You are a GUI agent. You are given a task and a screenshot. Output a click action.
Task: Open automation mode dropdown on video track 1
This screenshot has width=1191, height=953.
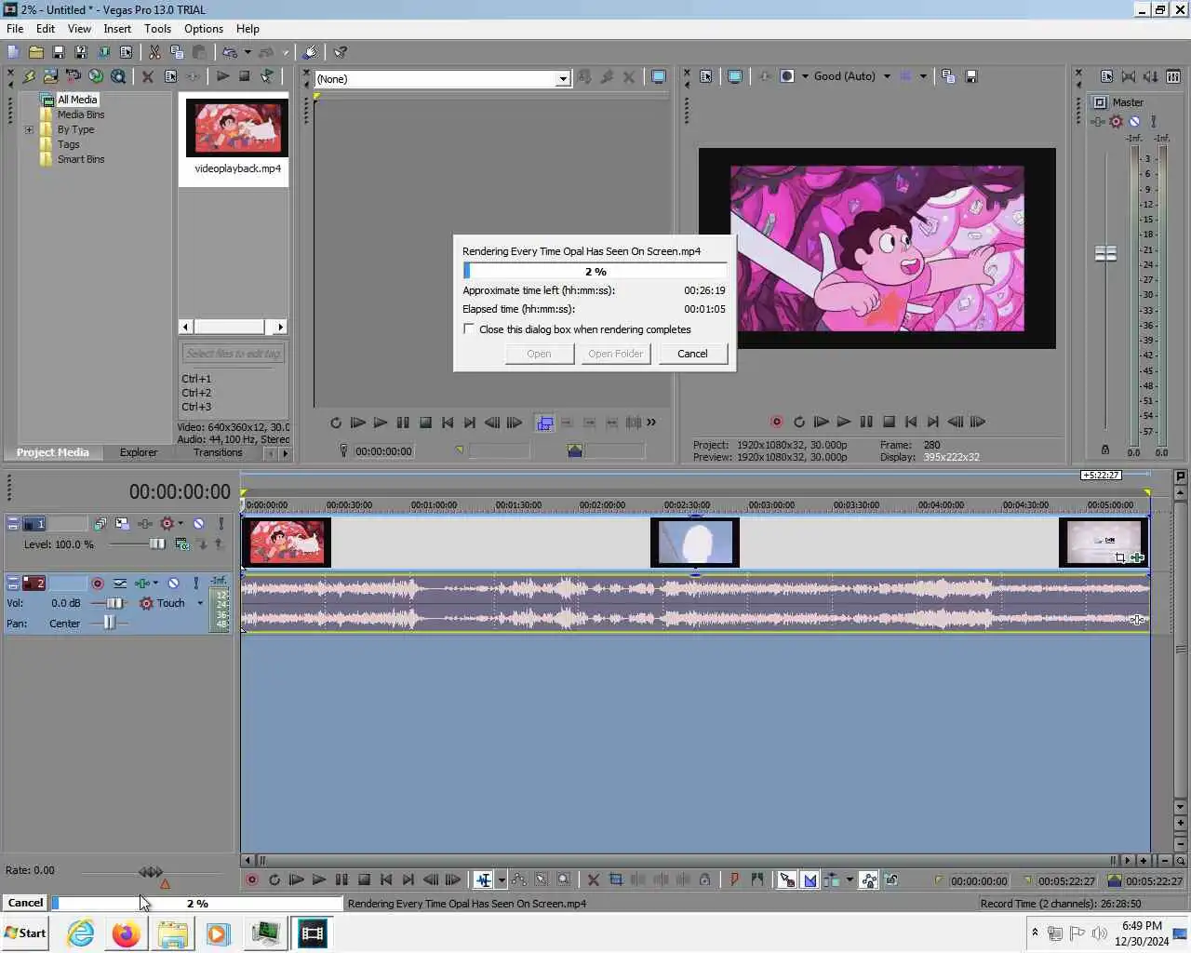(x=181, y=524)
